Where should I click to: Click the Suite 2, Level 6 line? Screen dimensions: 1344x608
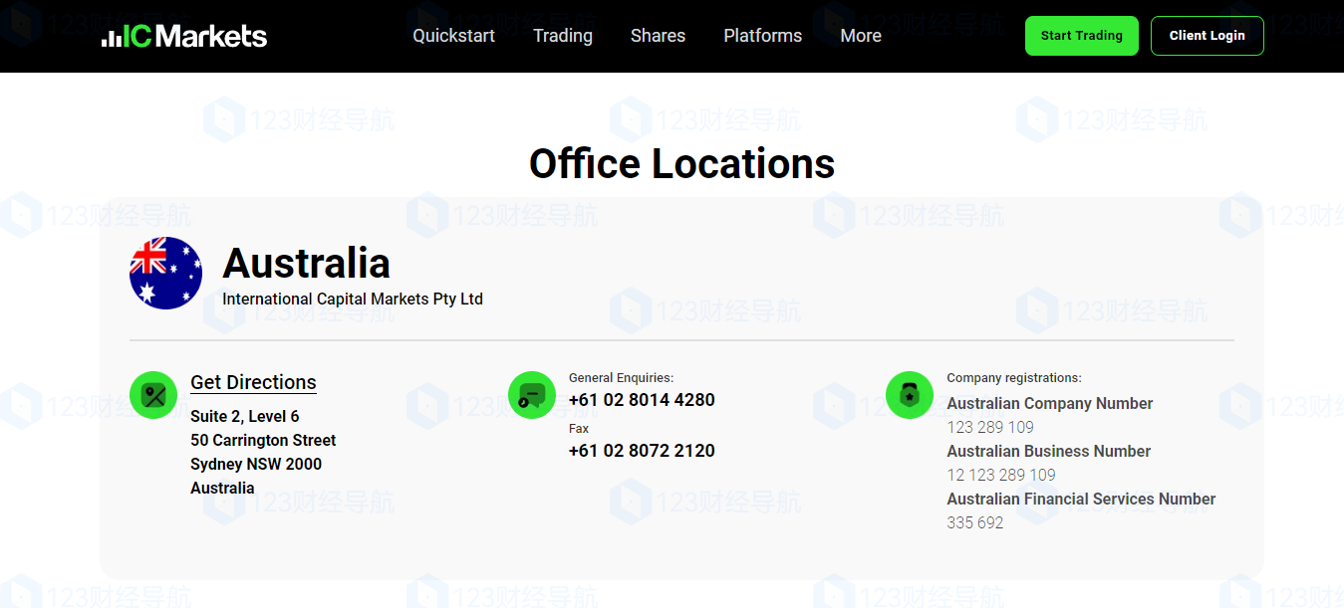pos(245,416)
